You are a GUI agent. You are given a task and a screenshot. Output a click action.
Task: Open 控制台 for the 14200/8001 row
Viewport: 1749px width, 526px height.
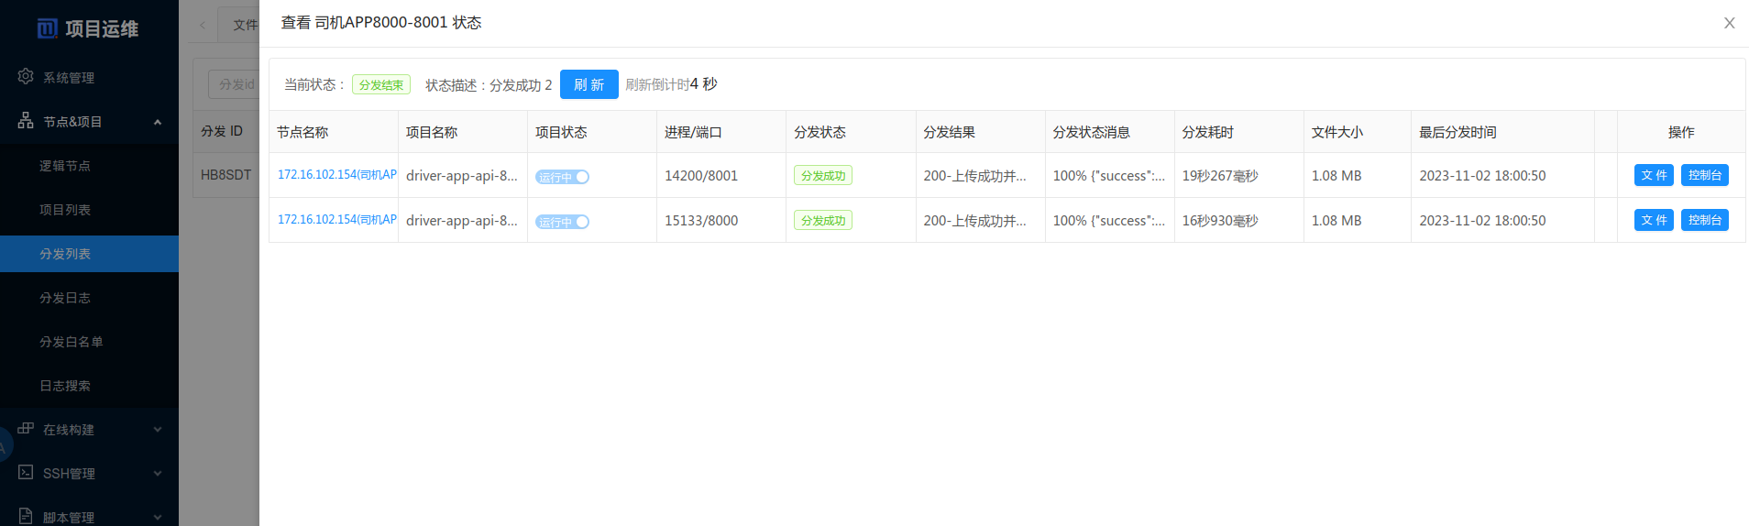[1704, 175]
